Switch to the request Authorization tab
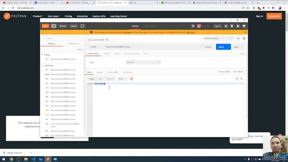 93,54
